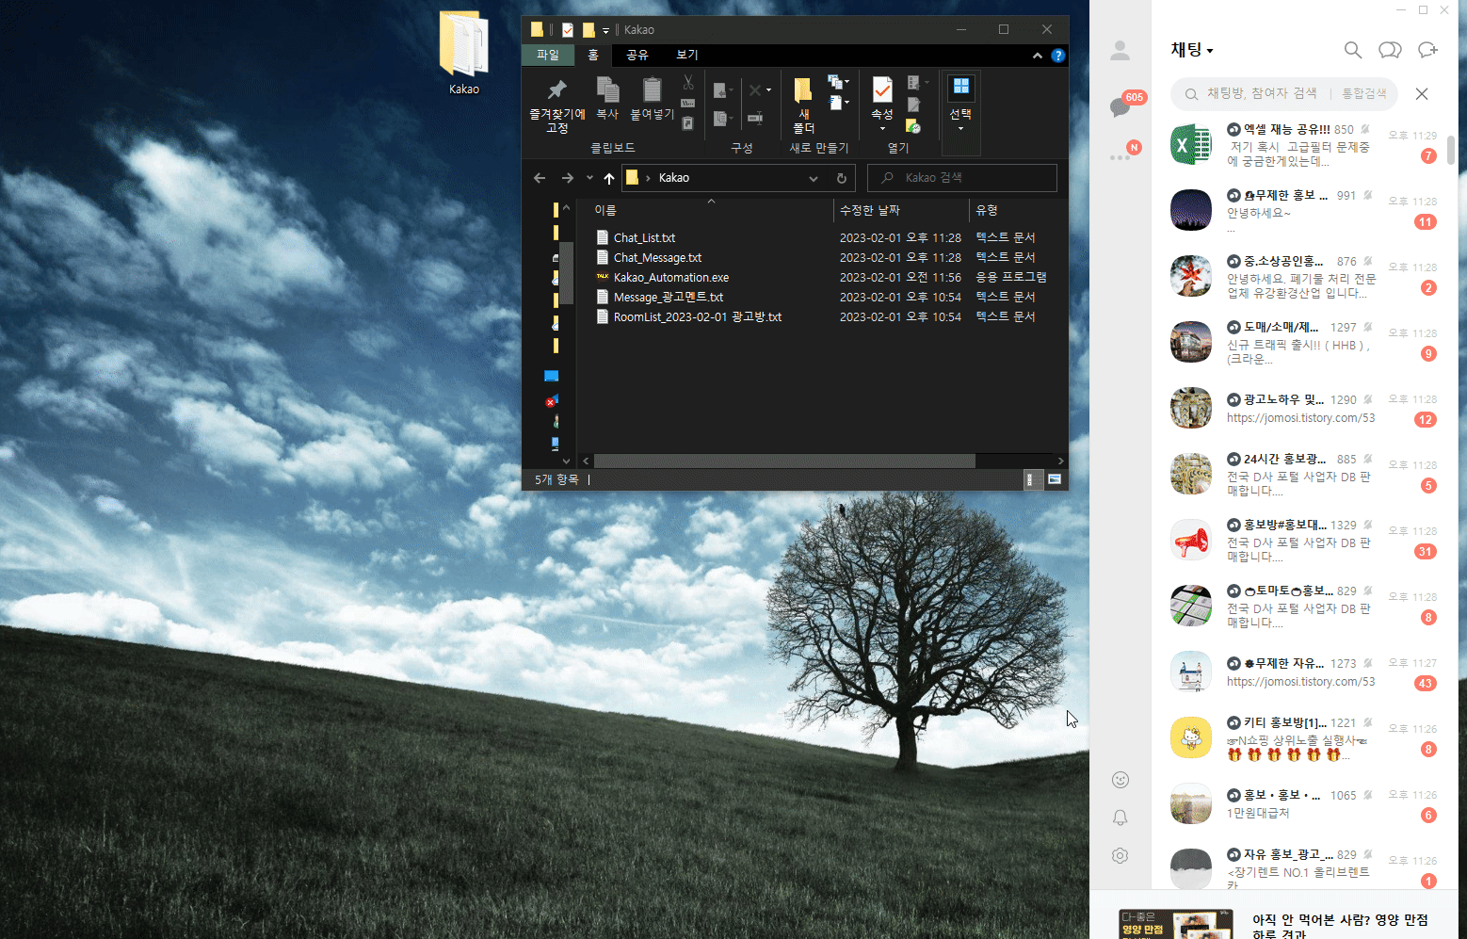Click the Copy (복사) ribbon icon
The width and height of the screenshot is (1467, 939).
tap(608, 89)
